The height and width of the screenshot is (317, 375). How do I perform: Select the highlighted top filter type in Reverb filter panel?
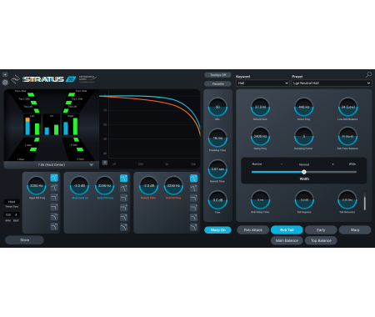193,178
